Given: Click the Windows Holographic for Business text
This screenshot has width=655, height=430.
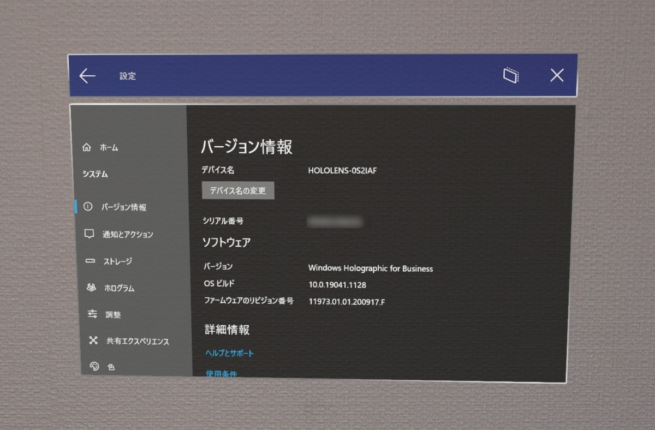Looking at the screenshot, I should (x=371, y=268).
